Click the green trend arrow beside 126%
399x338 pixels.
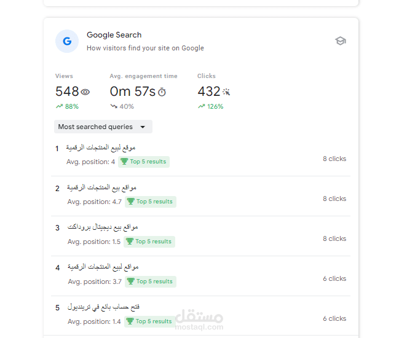tap(201, 106)
